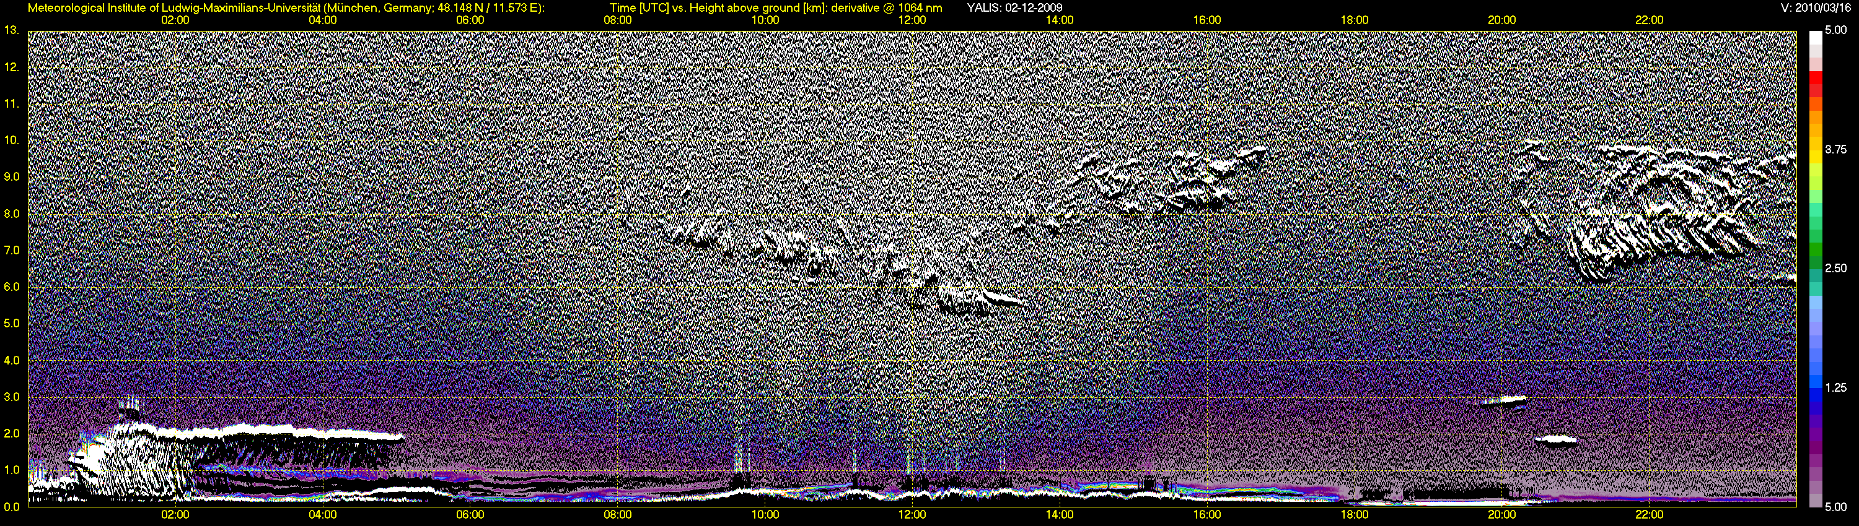
Task: Click the upper 5.00 colorbar value
Action: [x=1835, y=30]
